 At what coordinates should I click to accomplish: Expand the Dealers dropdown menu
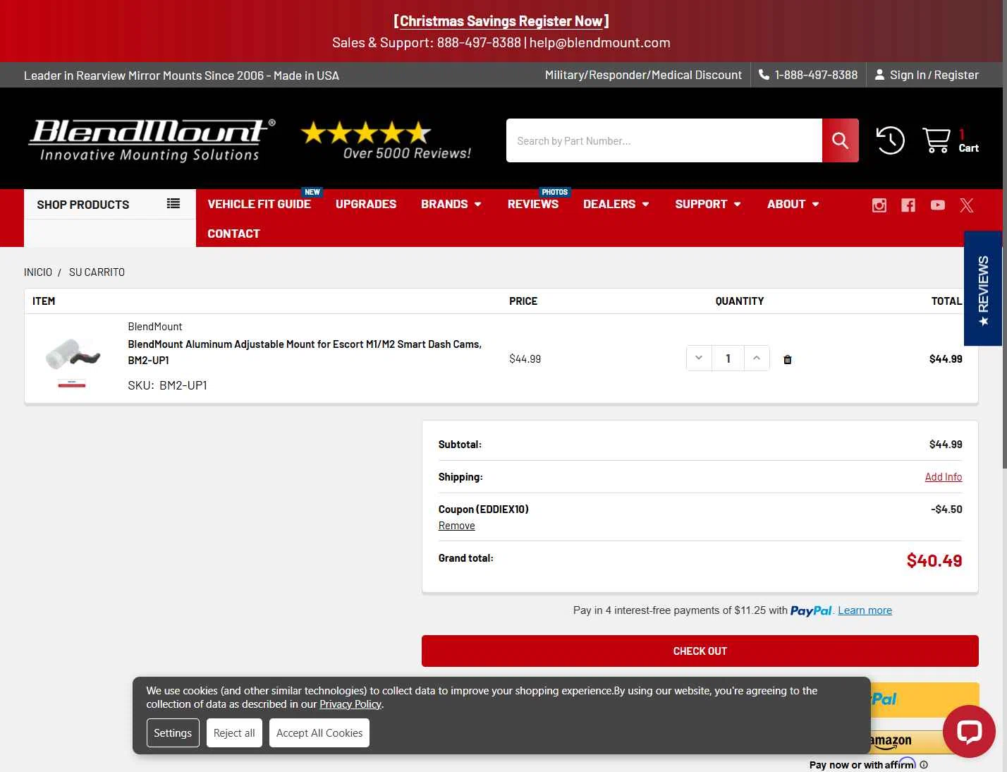[x=616, y=204]
